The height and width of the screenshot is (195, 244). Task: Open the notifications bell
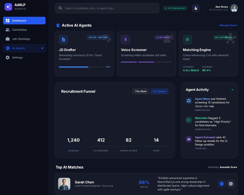click(196, 8)
